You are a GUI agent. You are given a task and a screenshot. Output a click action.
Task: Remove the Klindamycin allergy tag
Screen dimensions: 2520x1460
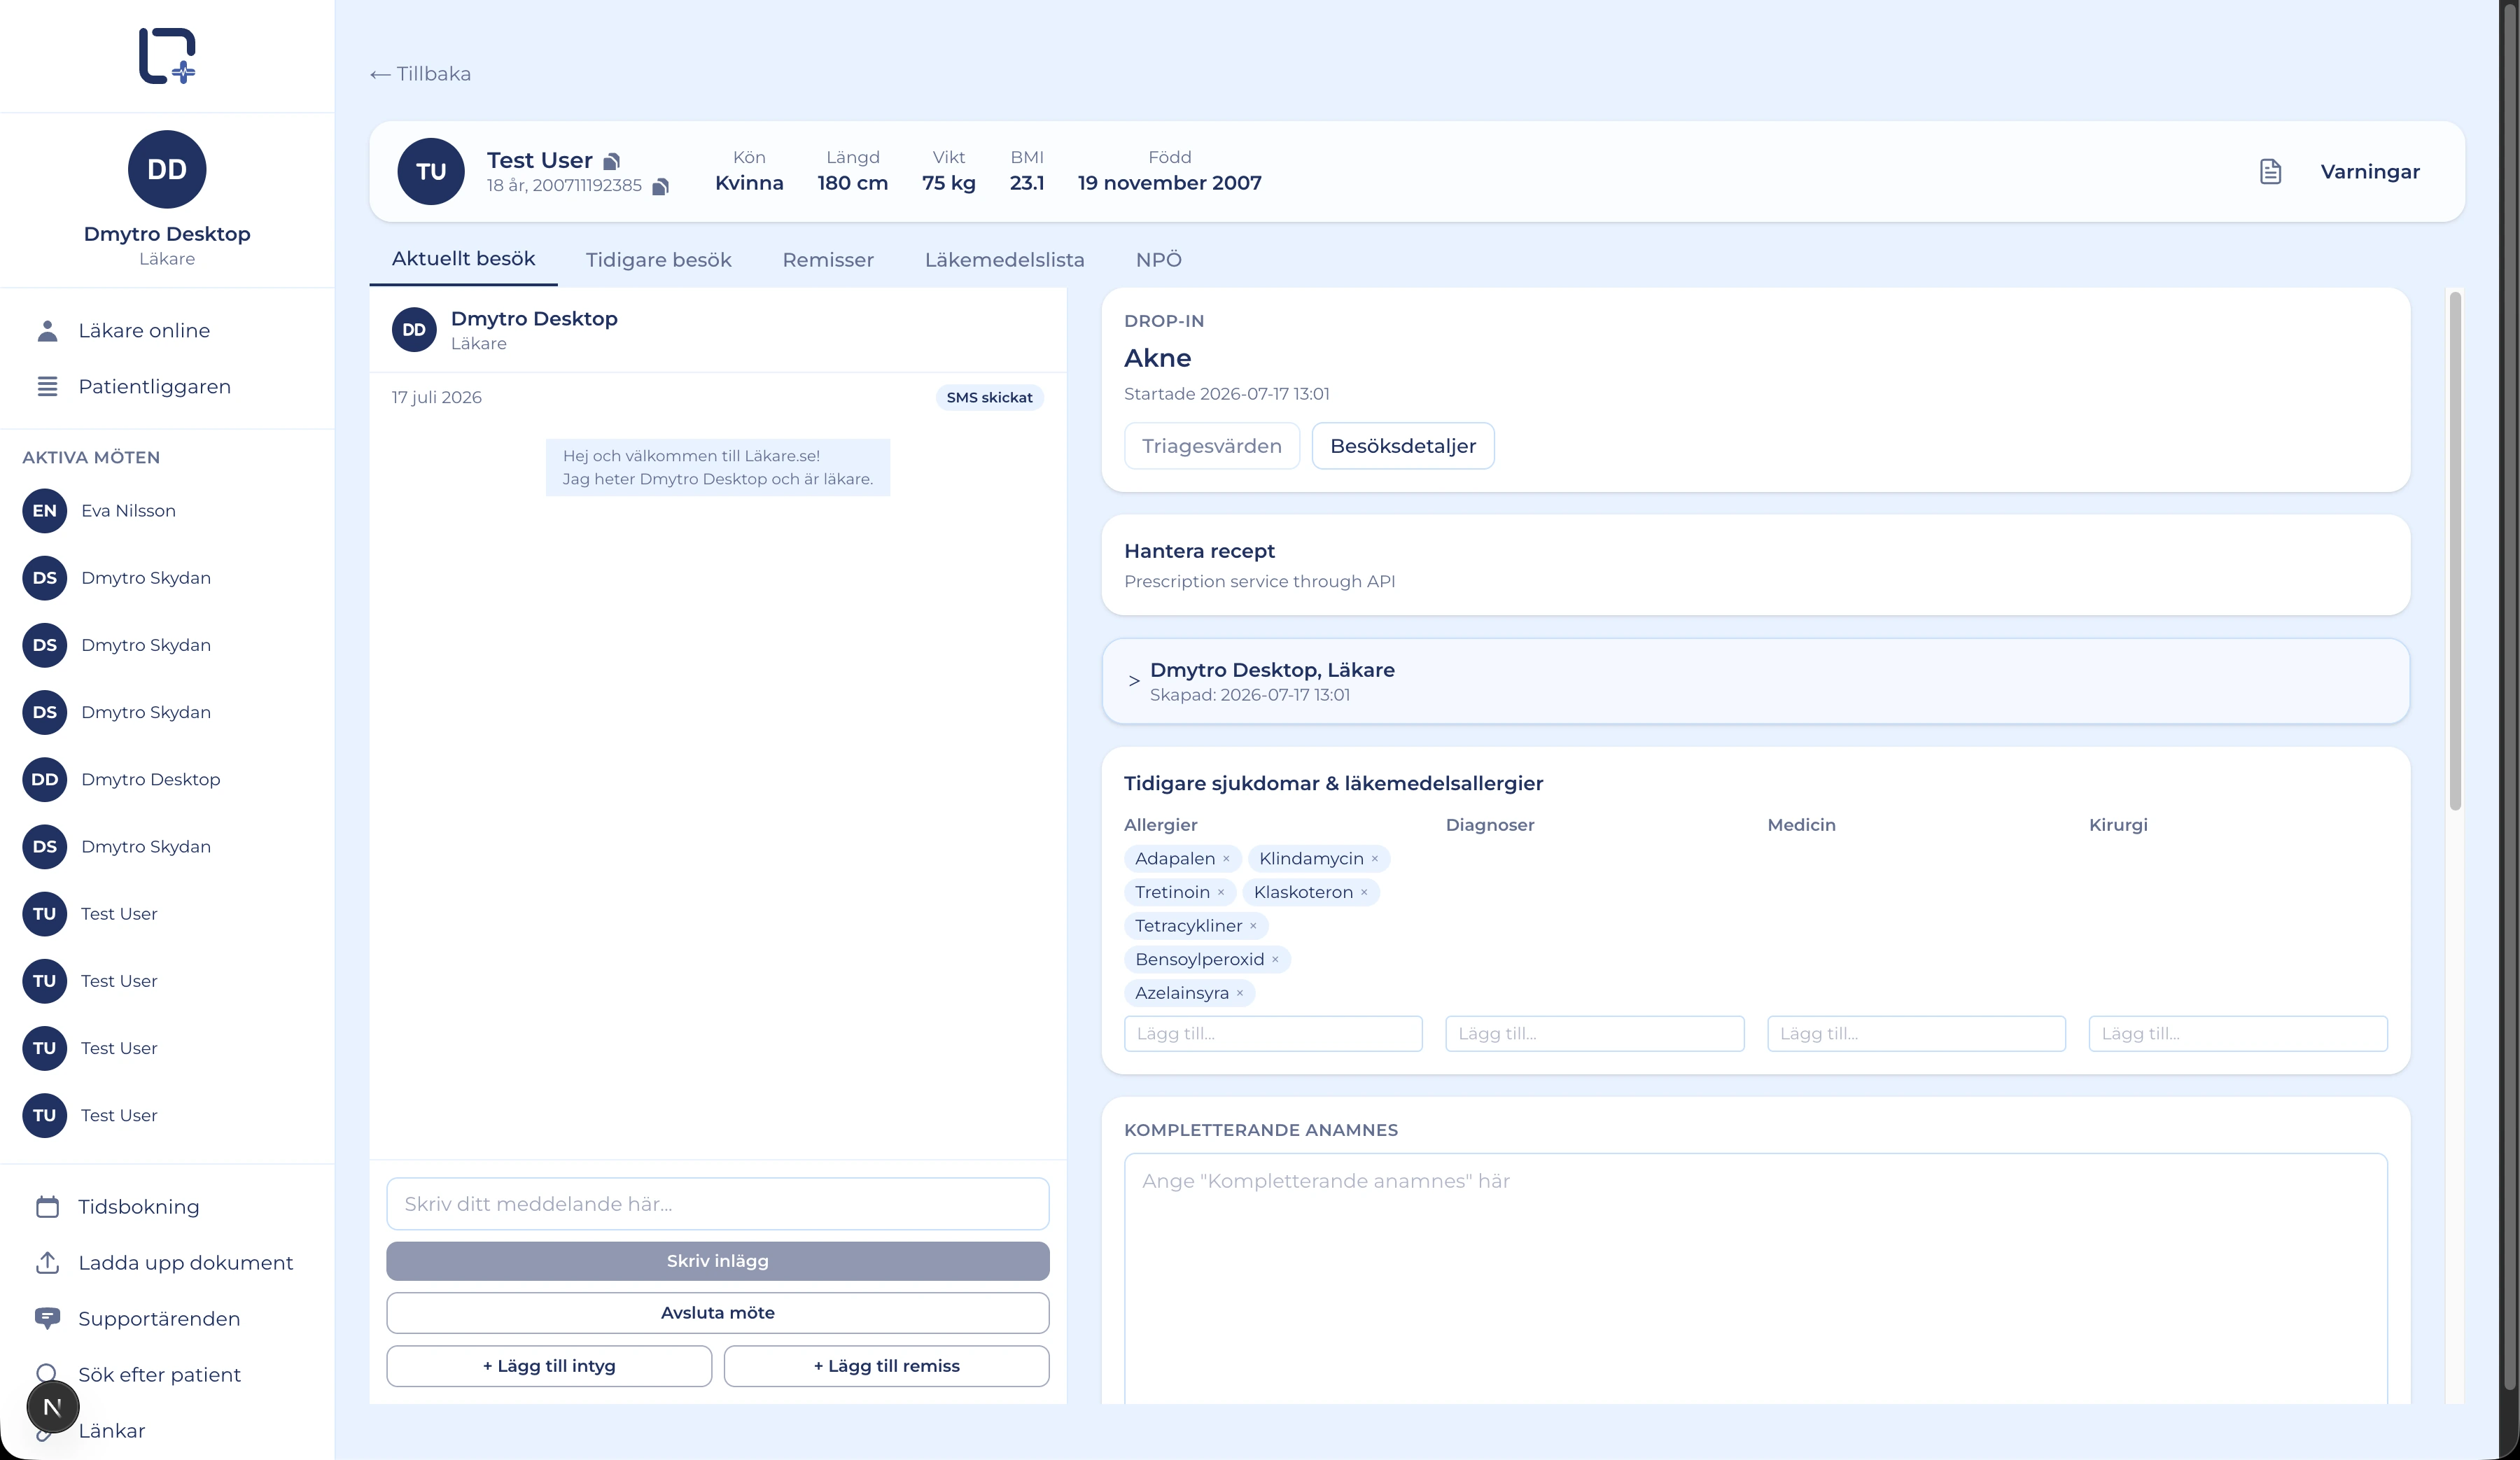[1375, 859]
